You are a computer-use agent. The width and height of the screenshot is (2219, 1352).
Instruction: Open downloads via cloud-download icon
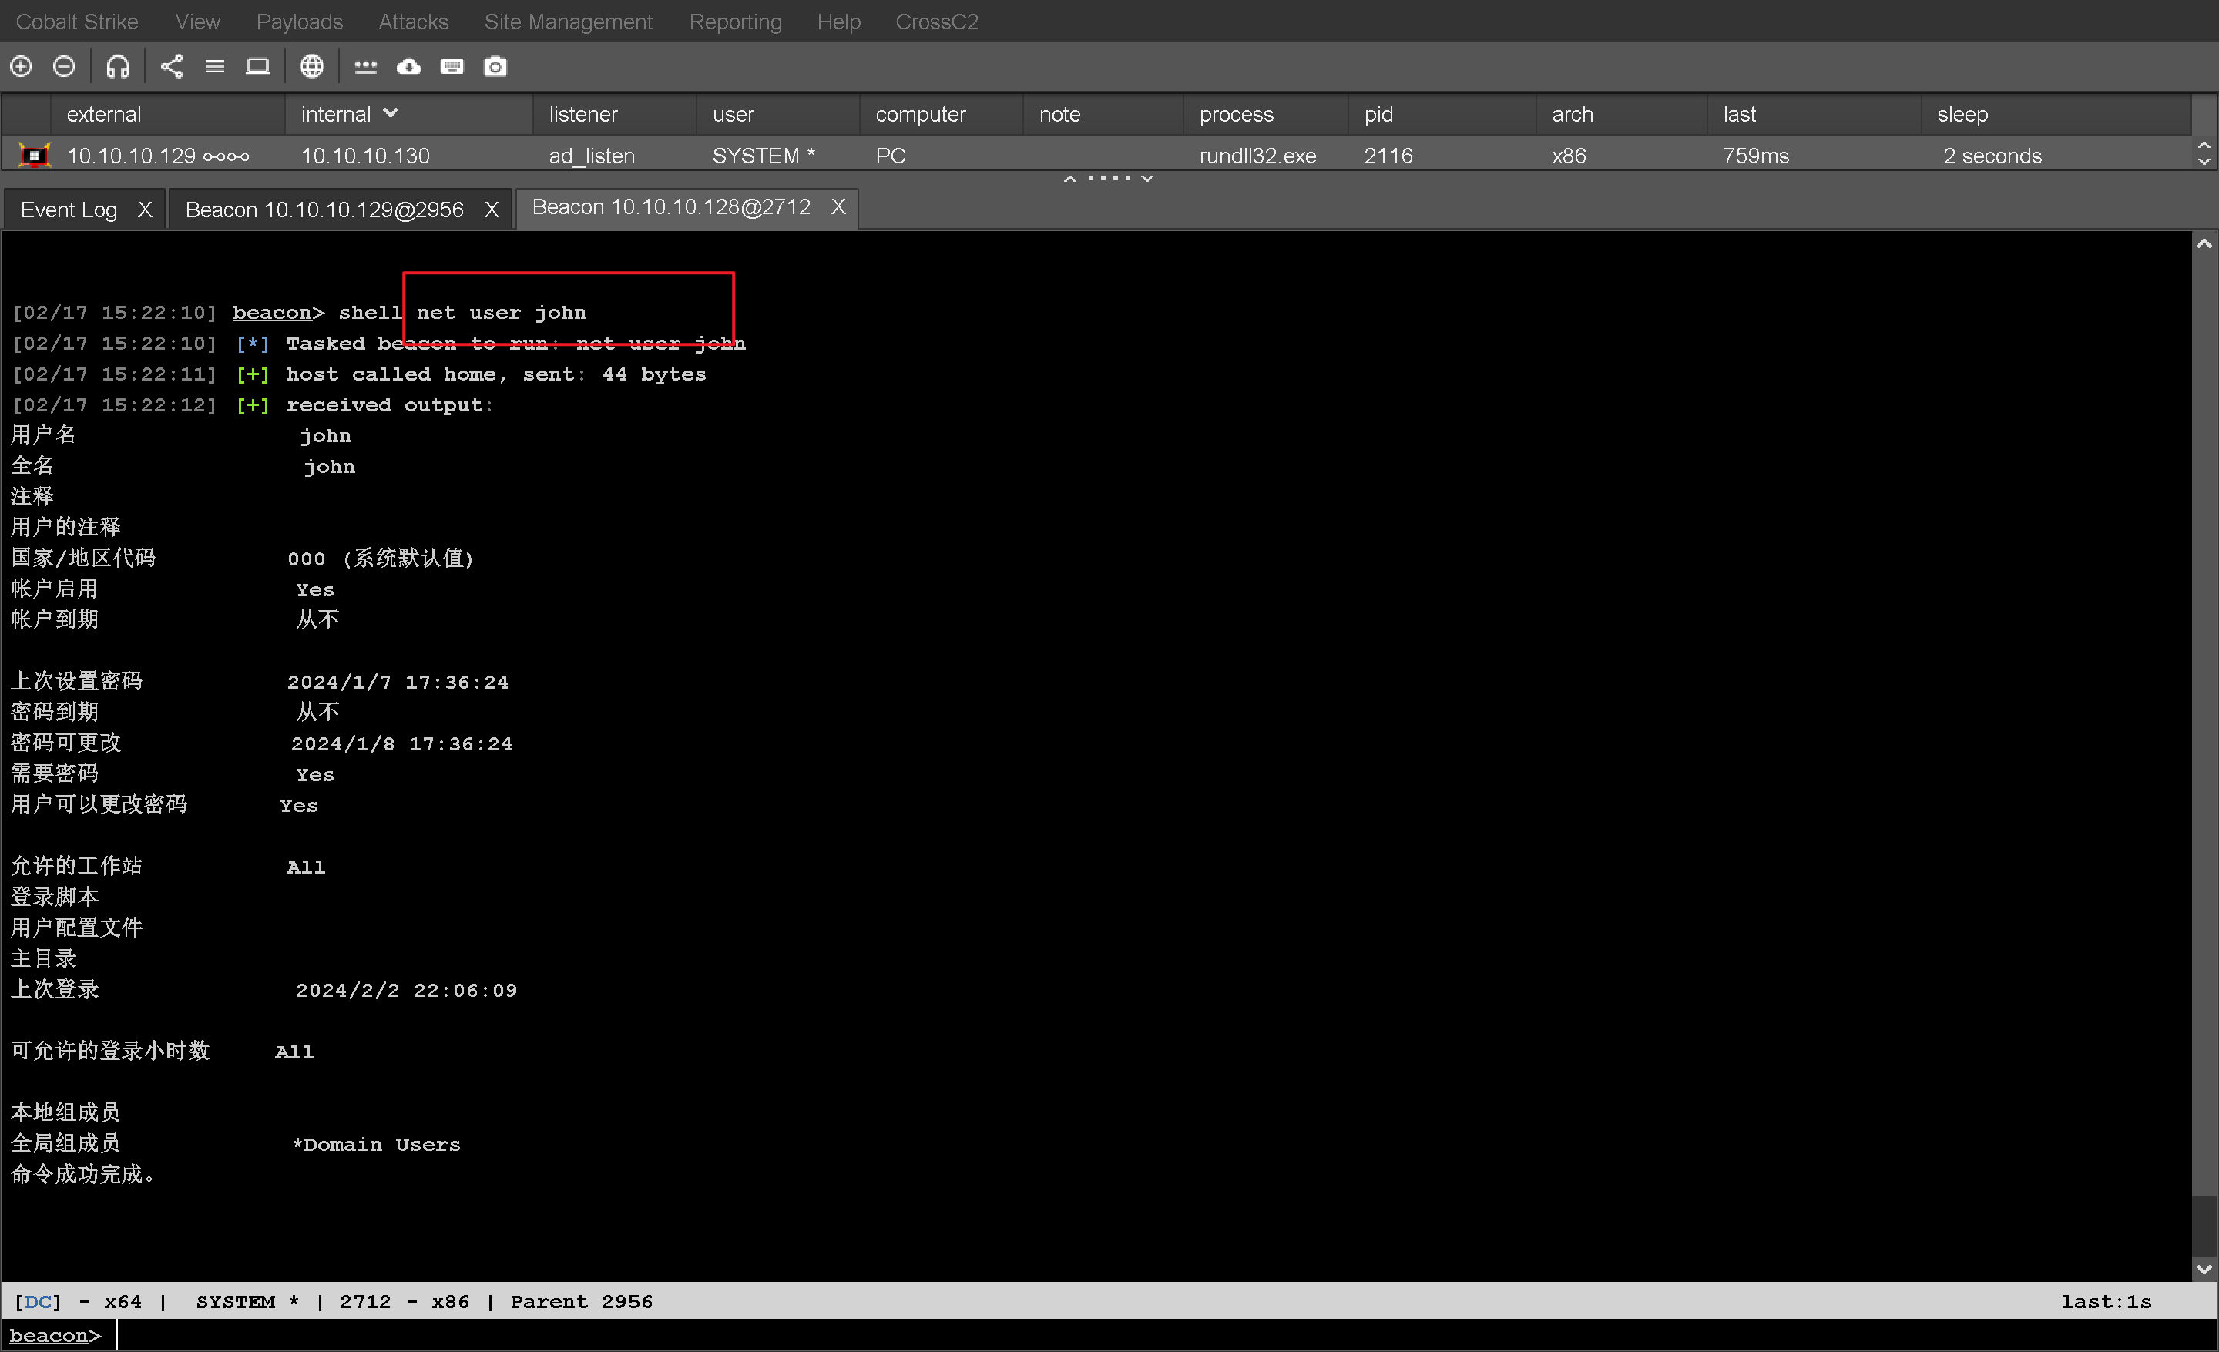coord(409,66)
